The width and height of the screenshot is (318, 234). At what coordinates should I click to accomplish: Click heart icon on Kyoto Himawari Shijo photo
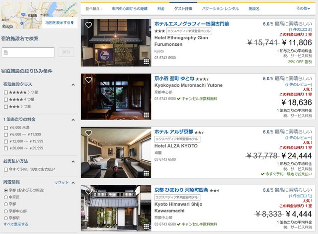click(88, 191)
